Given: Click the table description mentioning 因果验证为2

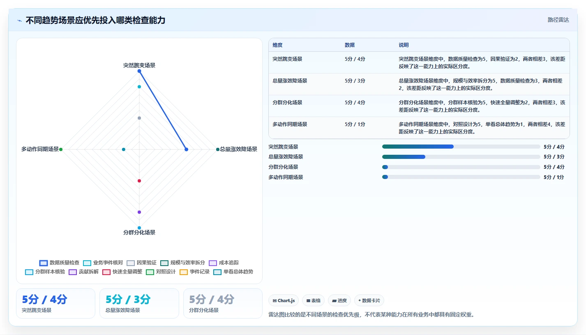Looking at the screenshot, I should pos(482,63).
